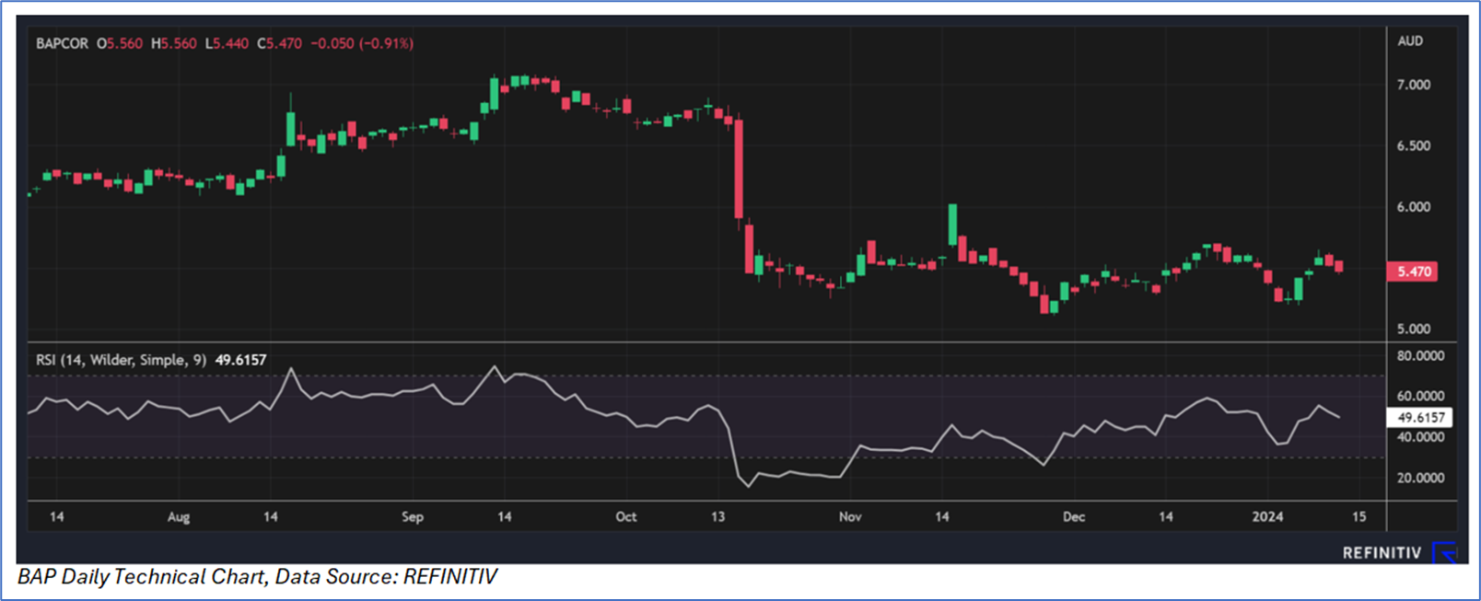The image size is (1481, 601).
Task: Click the high price H5.560 value
Action: point(174,43)
